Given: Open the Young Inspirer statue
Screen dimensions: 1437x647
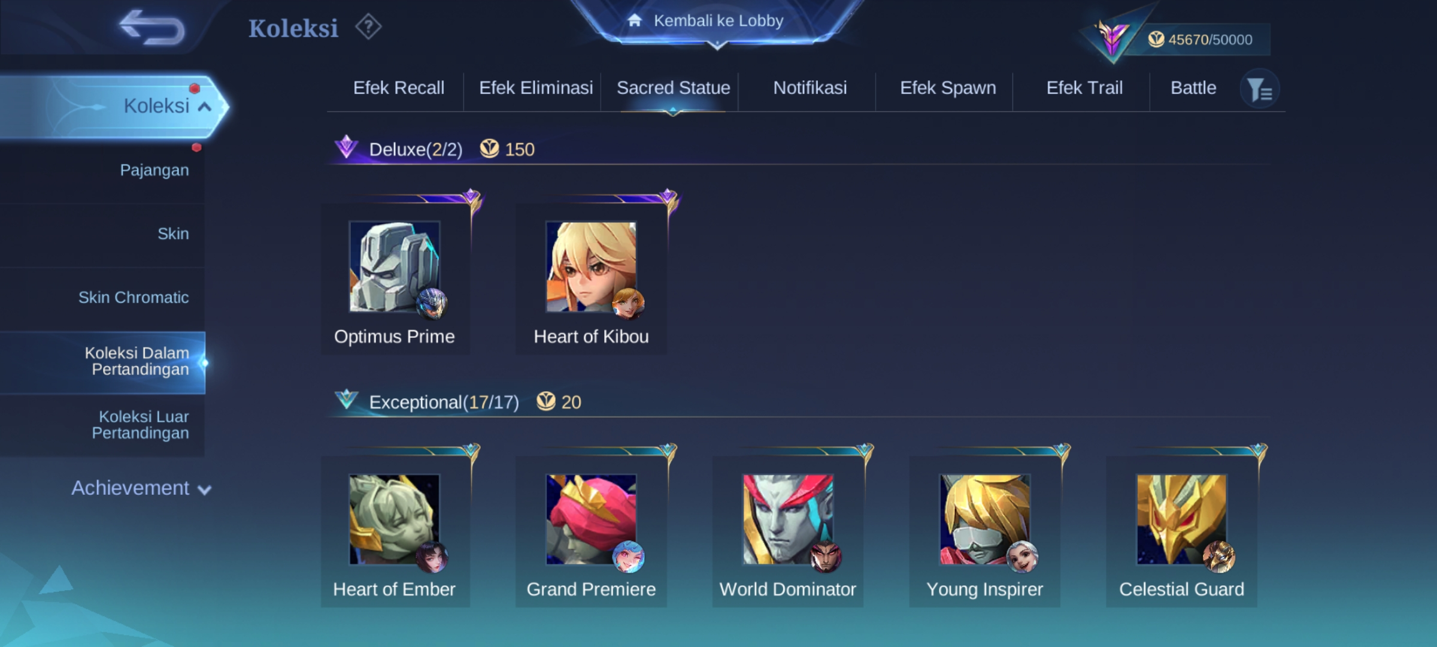Looking at the screenshot, I should pyautogui.click(x=985, y=532).
